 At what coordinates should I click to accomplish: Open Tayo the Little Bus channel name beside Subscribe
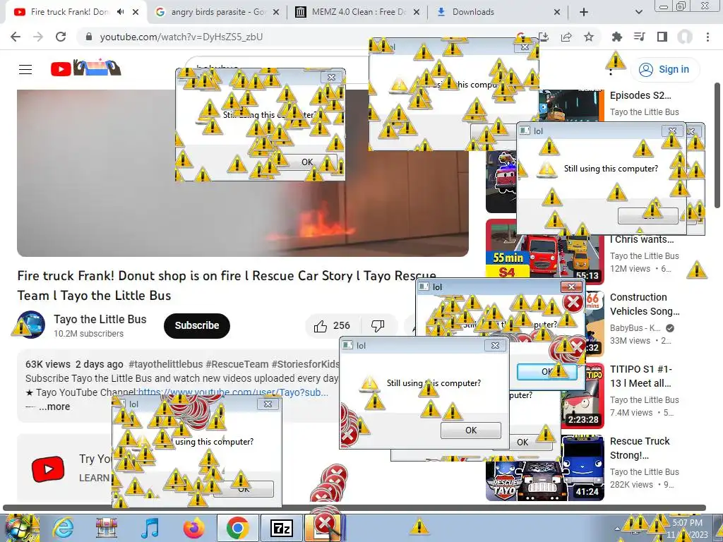click(x=100, y=319)
